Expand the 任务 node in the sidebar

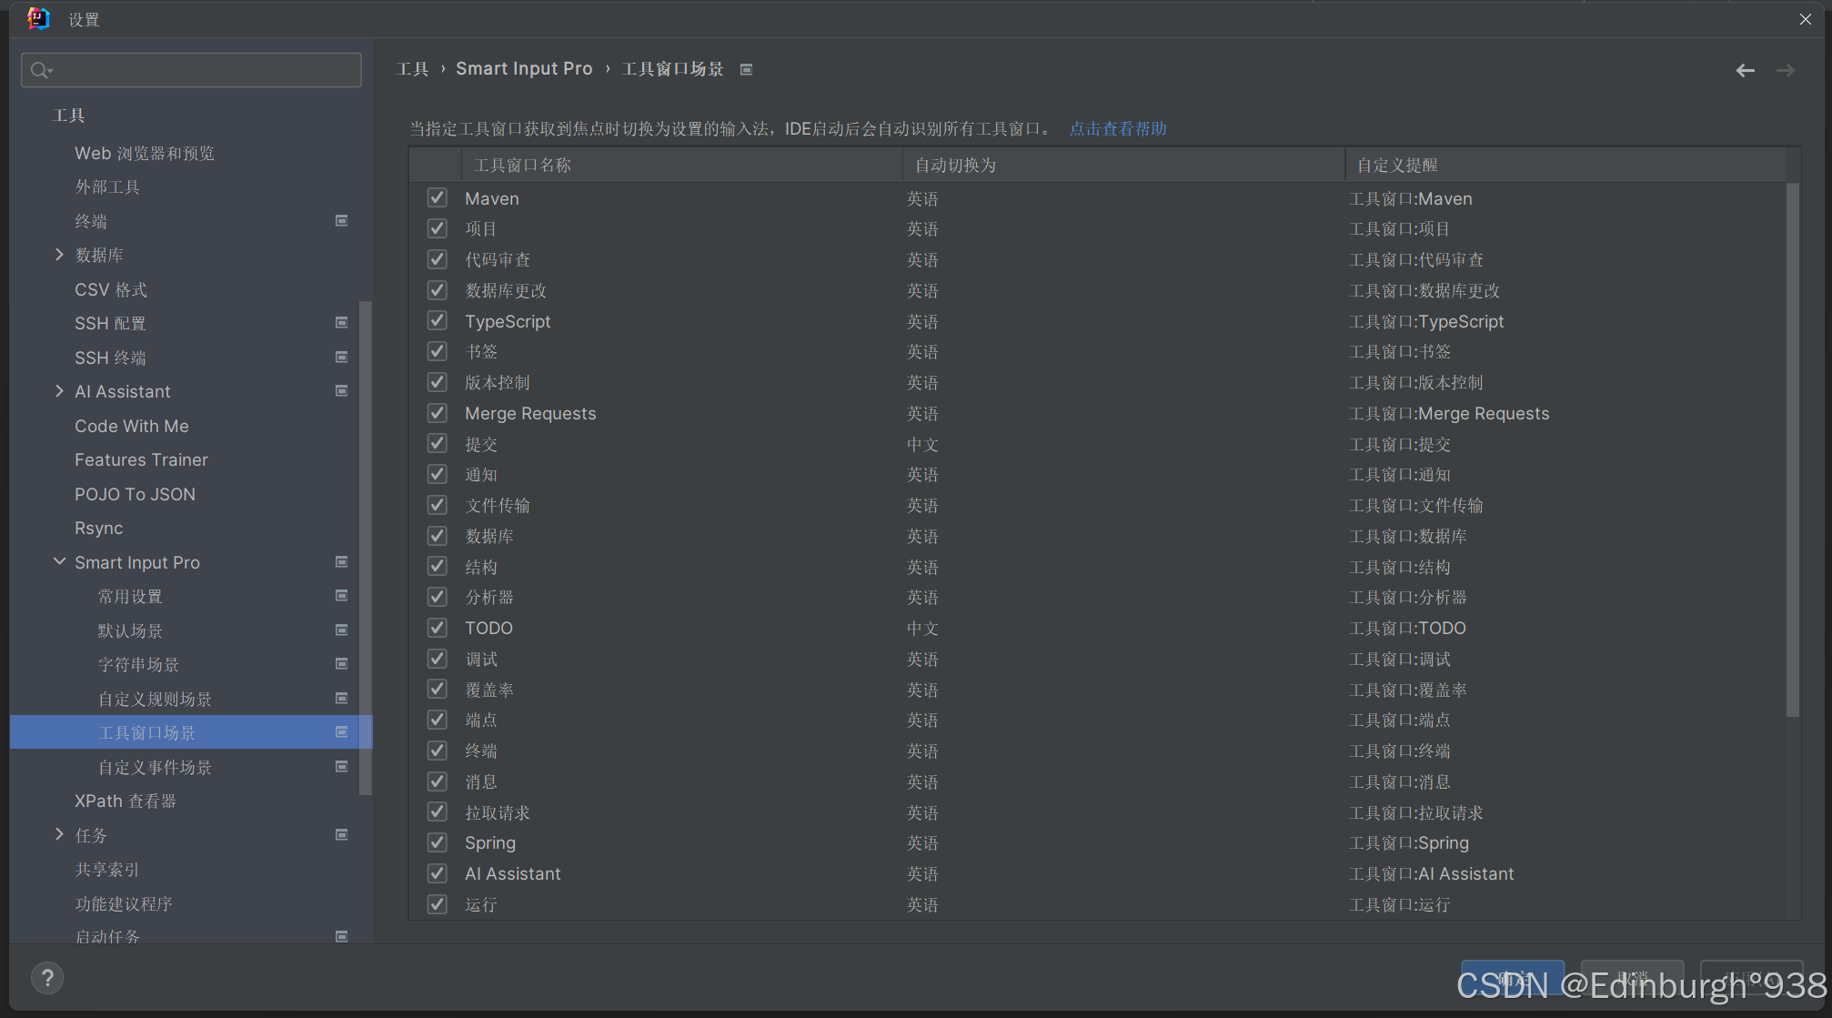click(x=59, y=834)
